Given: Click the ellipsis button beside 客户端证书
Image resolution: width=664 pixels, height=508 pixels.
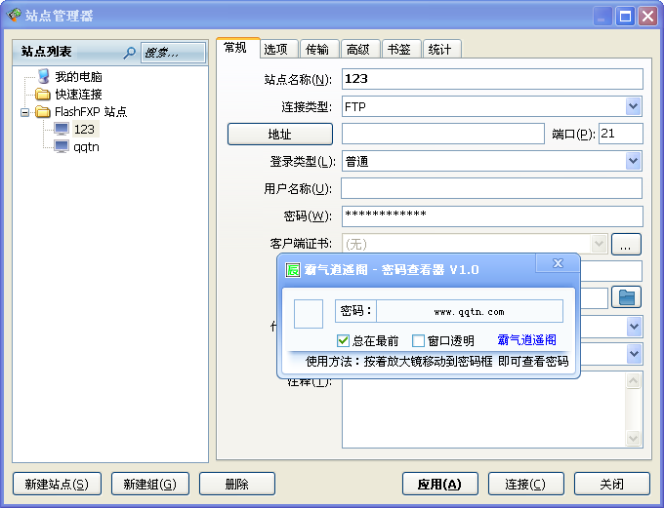Looking at the screenshot, I should tap(626, 244).
